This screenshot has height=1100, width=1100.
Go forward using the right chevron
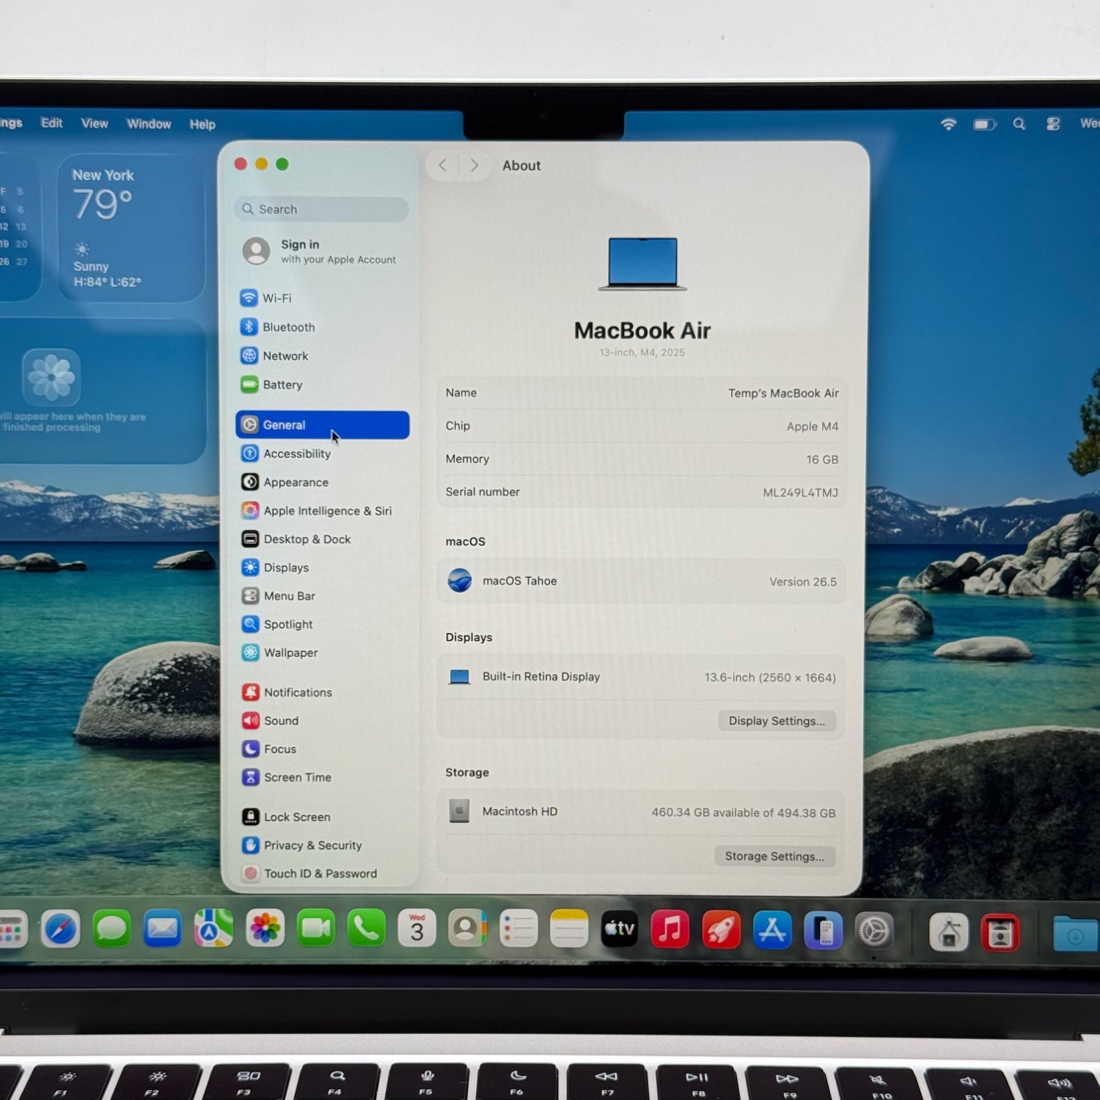pos(474,166)
